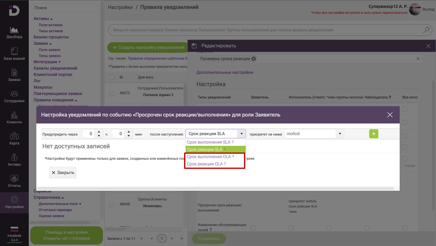Open Дополнительные настройки link
Viewport: 436px width, 246px height.
point(225,72)
